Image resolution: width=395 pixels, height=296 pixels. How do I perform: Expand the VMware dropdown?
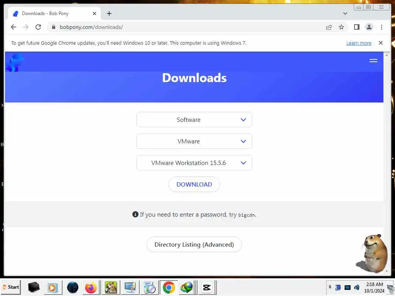coord(194,141)
